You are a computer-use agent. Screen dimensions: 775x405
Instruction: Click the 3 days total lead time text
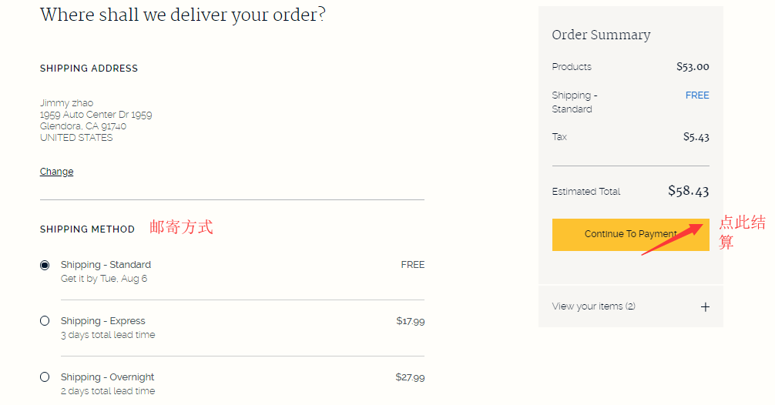pyautogui.click(x=108, y=335)
